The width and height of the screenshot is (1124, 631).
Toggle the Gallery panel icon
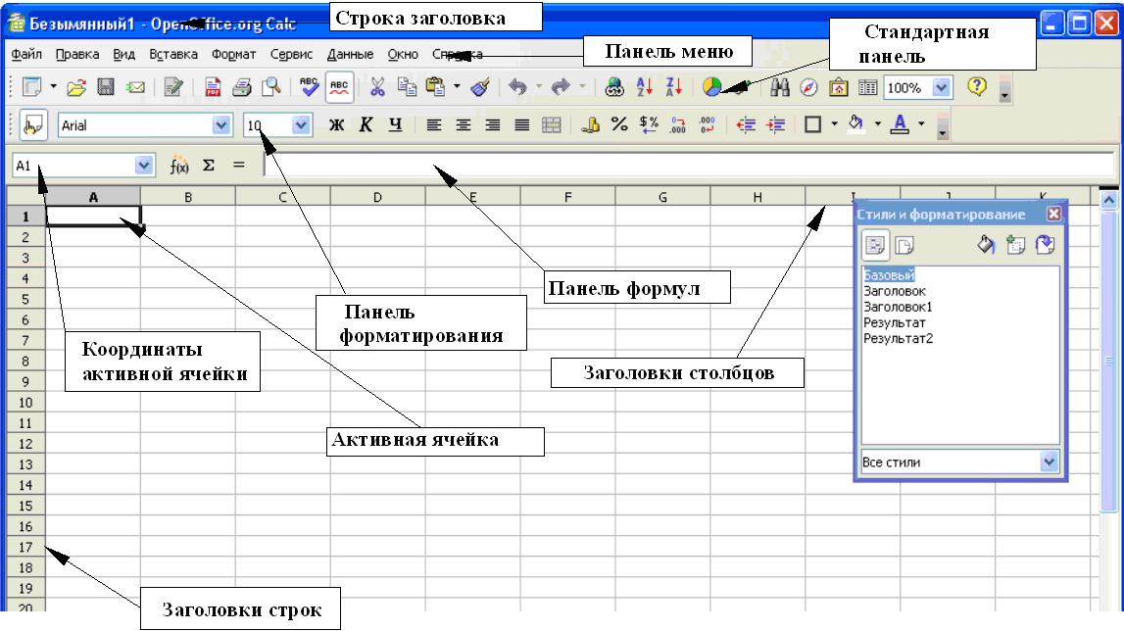pos(838,87)
